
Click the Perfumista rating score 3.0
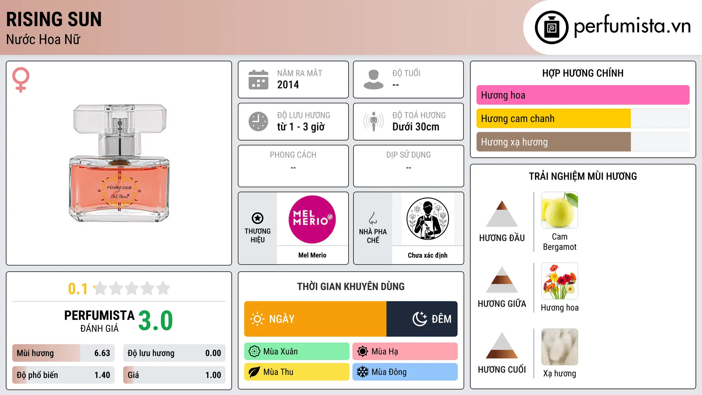coord(156,321)
